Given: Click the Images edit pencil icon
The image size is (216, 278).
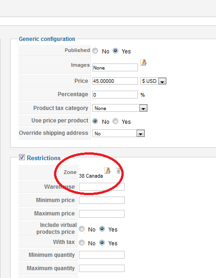Looking at the screenshot, I should 144,63.
